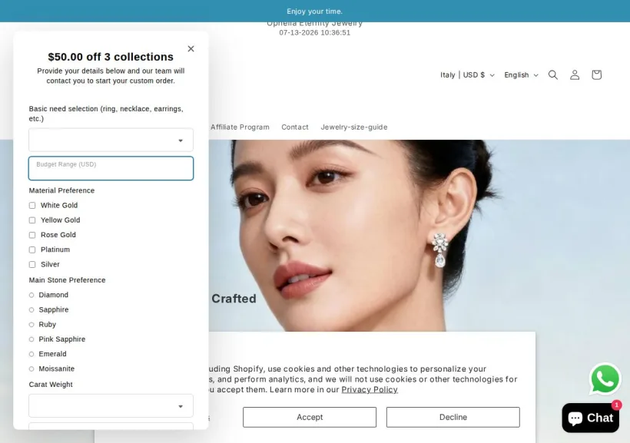Image resolution: width=630 pixels, height=443 pixels.
Task: Pick the Moissanite radio option
Action: tap(31, 369)
